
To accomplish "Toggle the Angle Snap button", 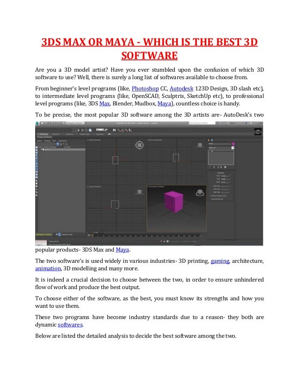I will pos(123,130).
